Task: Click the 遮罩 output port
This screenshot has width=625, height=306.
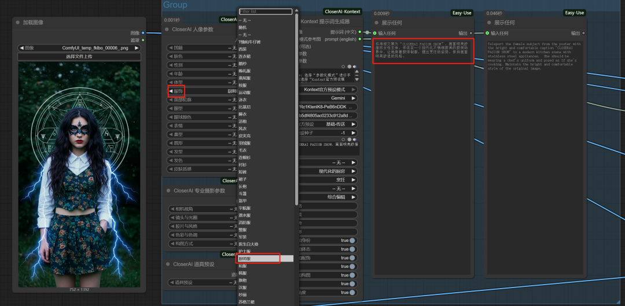Action: click(143, 40)
